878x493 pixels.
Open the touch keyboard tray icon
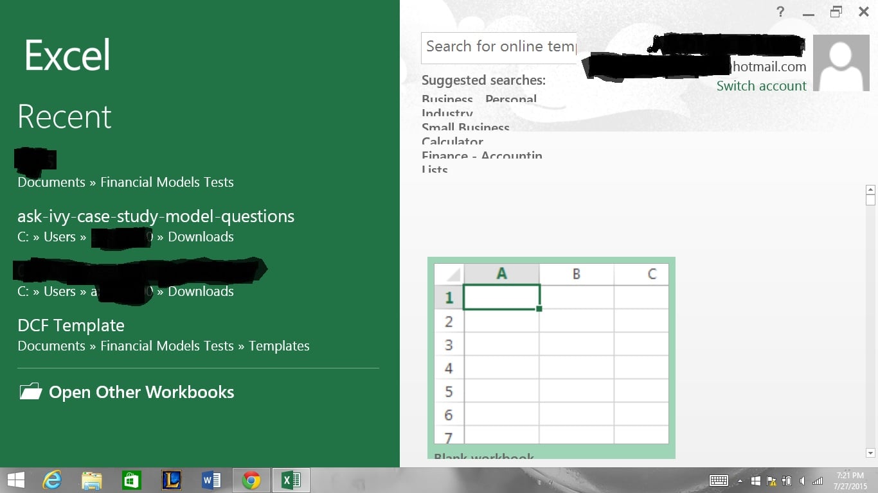click(x=719, y=481)
